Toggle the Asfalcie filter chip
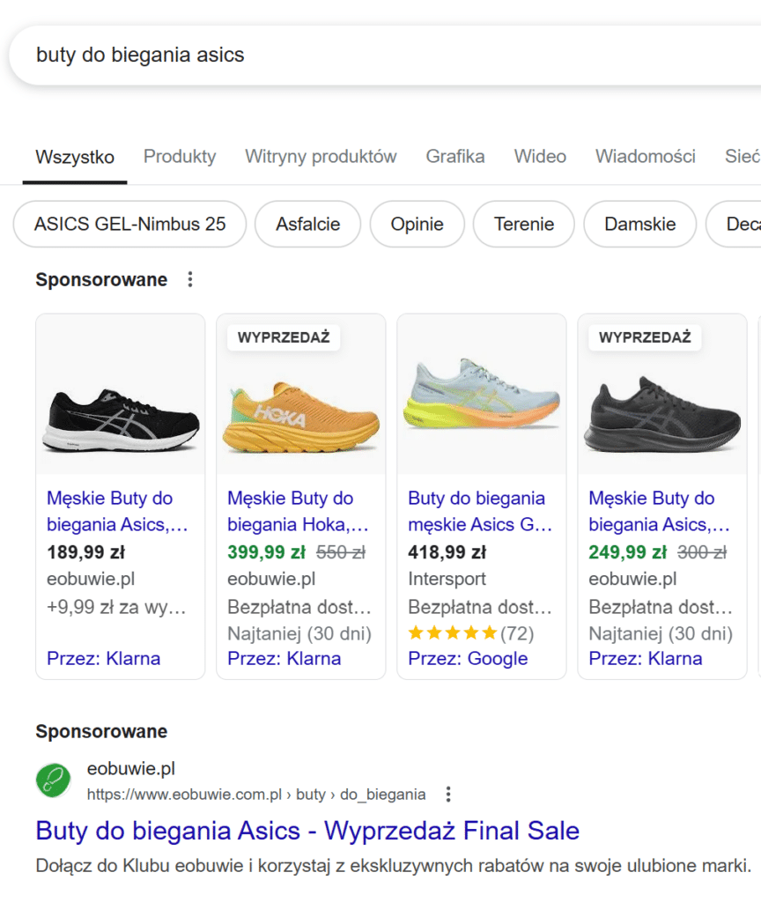 point(307,224)
